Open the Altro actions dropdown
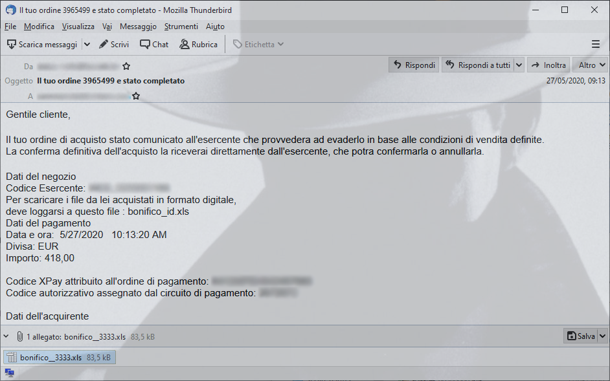Screen dimensions: 610x381 [x=590, y=65]
